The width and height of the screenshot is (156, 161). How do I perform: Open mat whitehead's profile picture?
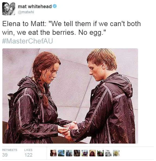point(9,9)
